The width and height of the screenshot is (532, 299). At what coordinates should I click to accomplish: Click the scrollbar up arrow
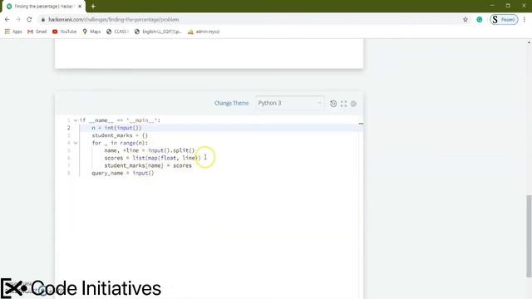(529, 42)
